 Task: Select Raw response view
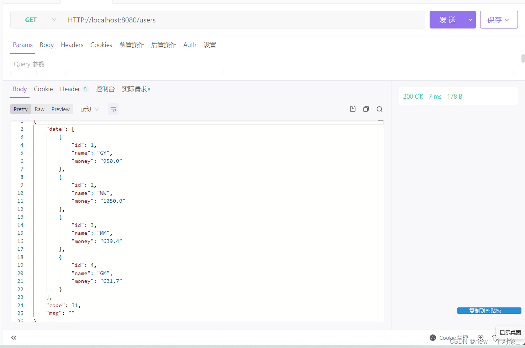(x=40, y=109)
